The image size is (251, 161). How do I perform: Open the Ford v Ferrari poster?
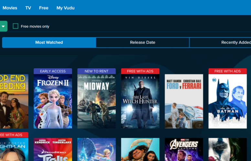[184, 101]
